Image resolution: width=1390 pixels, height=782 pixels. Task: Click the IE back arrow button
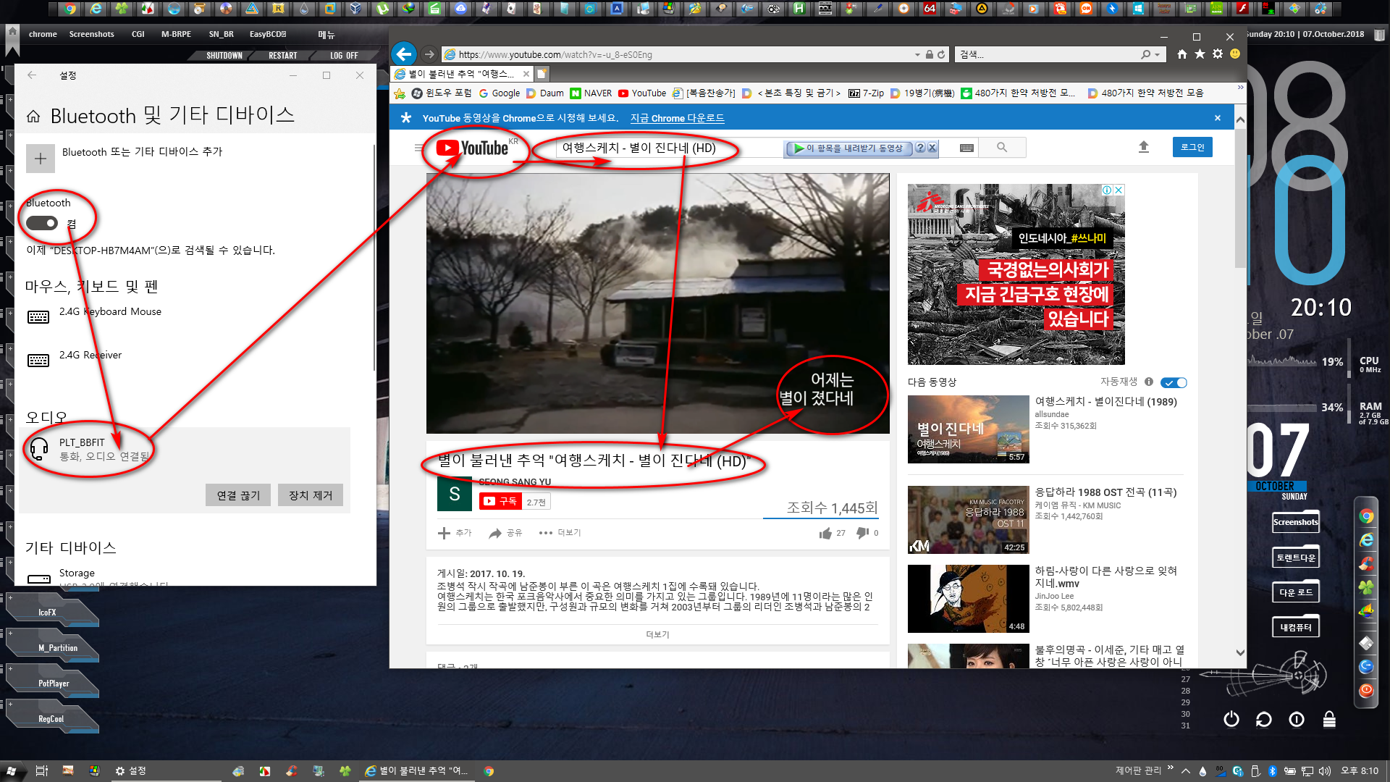click(404, 54)
